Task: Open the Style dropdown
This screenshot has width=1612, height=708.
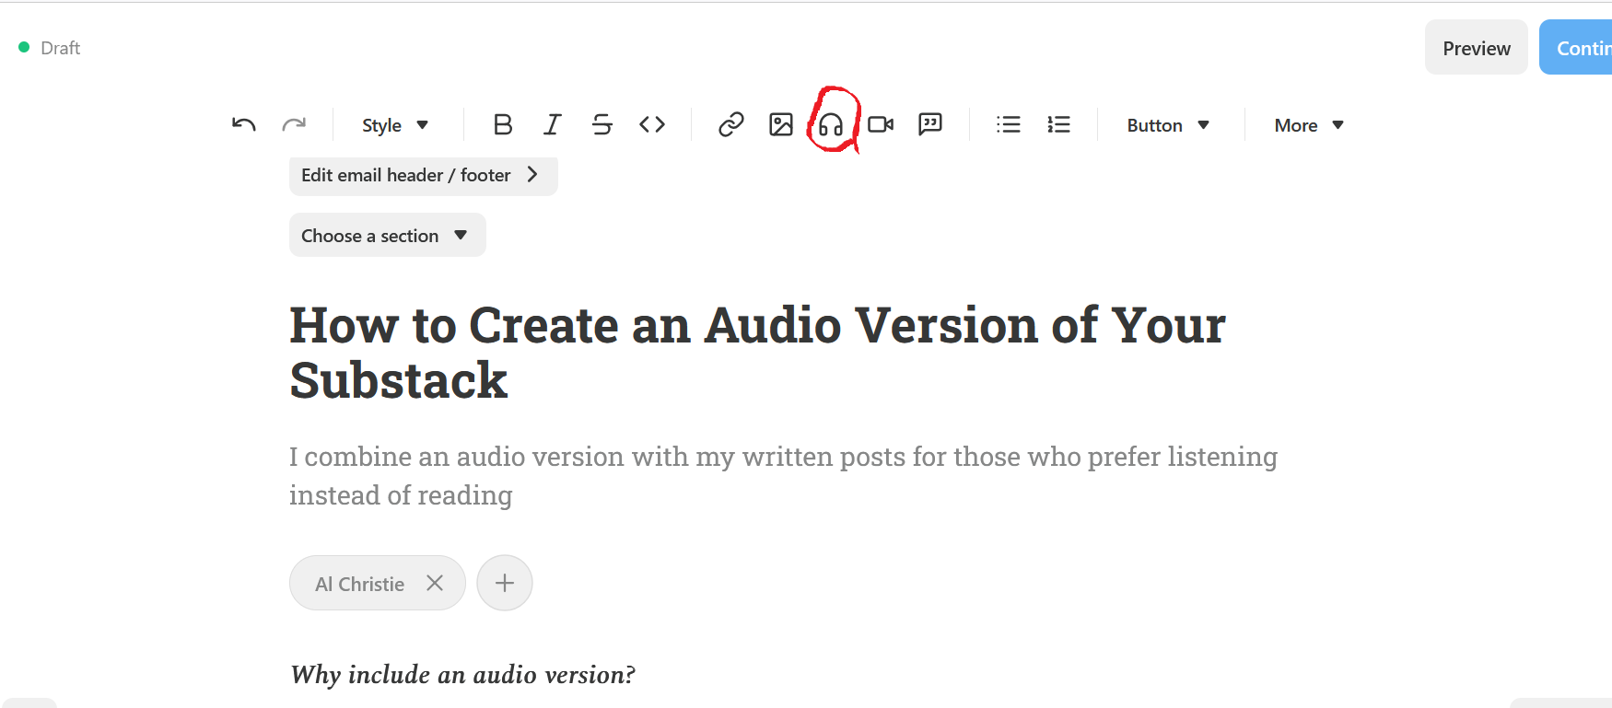Action: 395,125
